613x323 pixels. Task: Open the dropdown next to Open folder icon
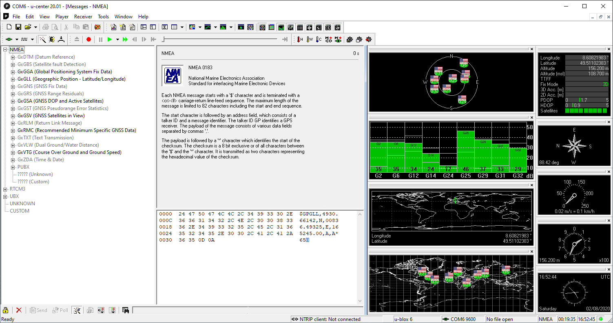35,27
